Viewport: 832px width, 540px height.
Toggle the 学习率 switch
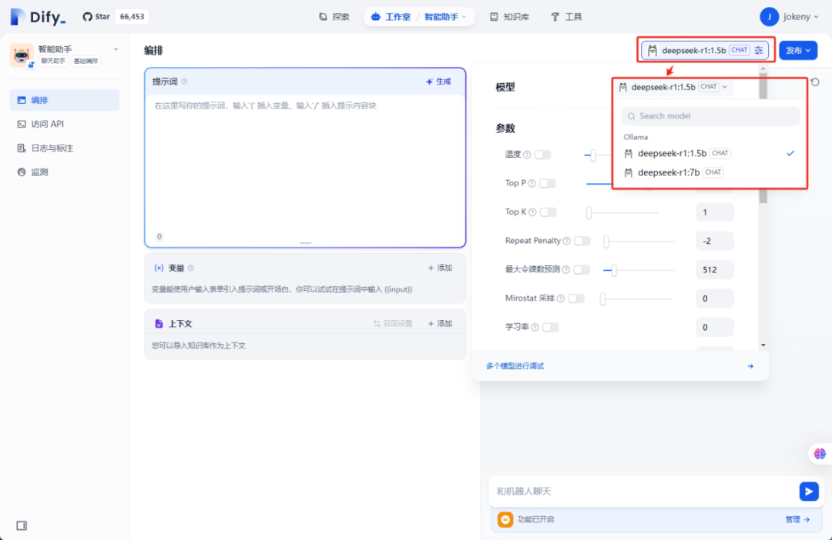click(x=551, y=327)
